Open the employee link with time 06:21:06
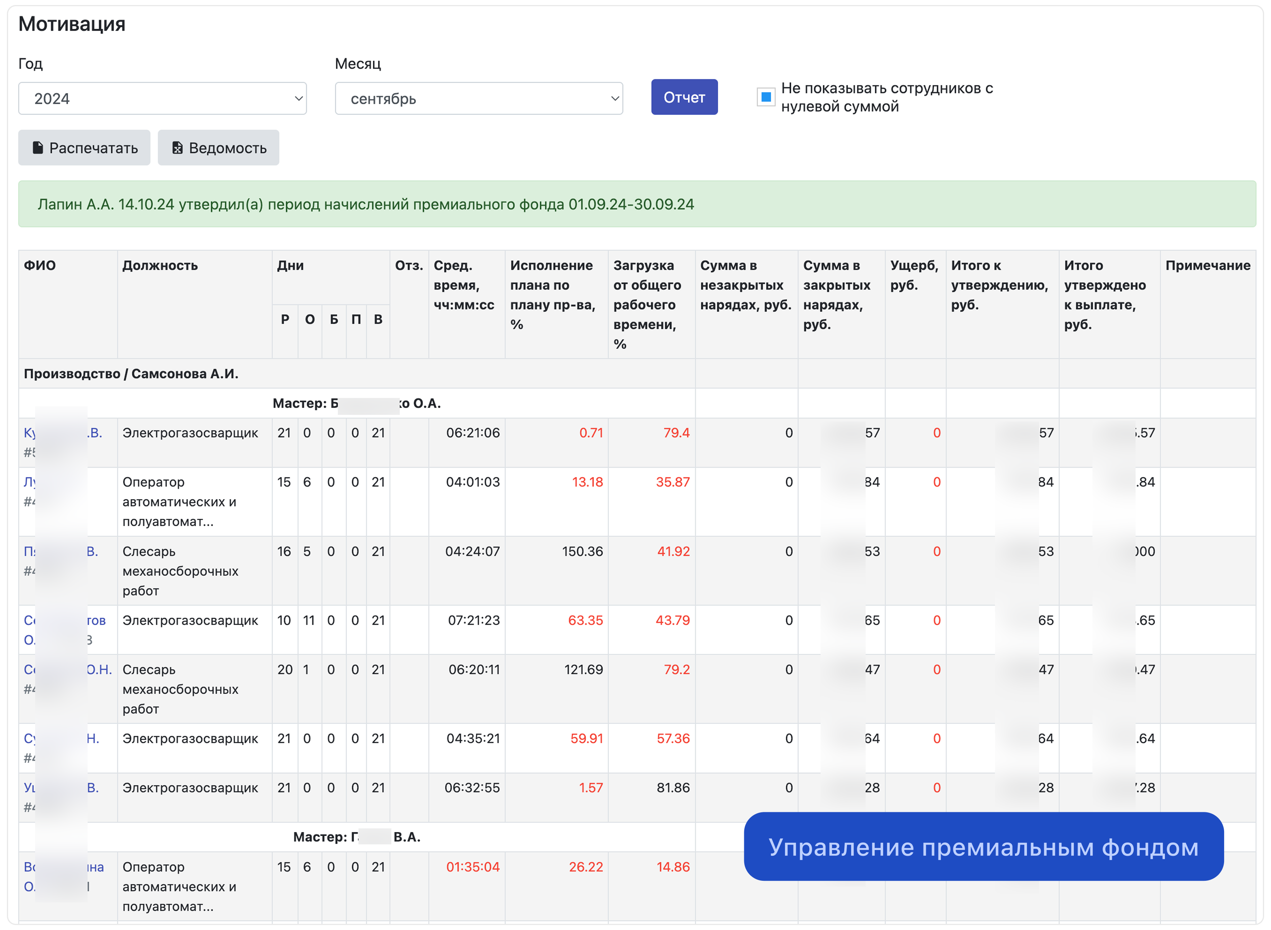This screenshot has height=930, width=1271. point(63,433)
